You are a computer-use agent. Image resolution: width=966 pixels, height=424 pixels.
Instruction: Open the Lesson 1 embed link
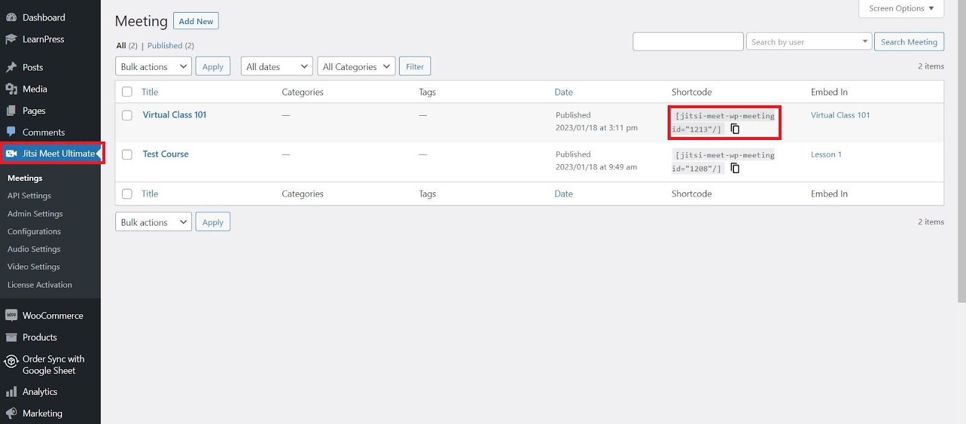click(x=826, y=154)
